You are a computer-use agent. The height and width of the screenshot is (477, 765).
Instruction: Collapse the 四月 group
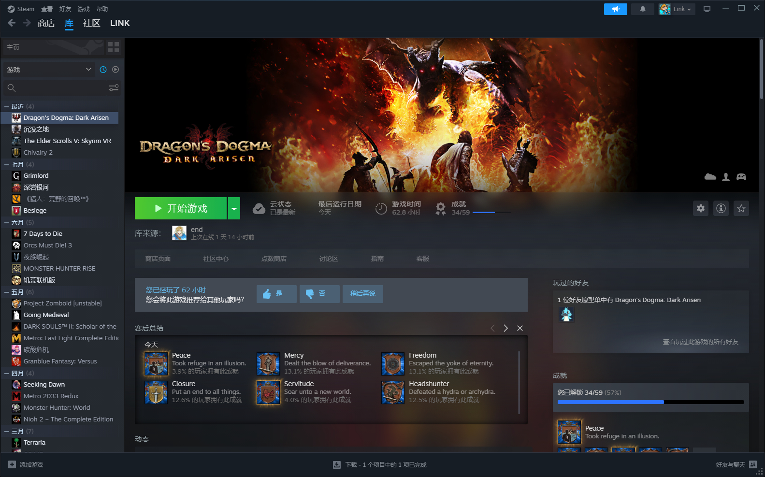(7, 373)
